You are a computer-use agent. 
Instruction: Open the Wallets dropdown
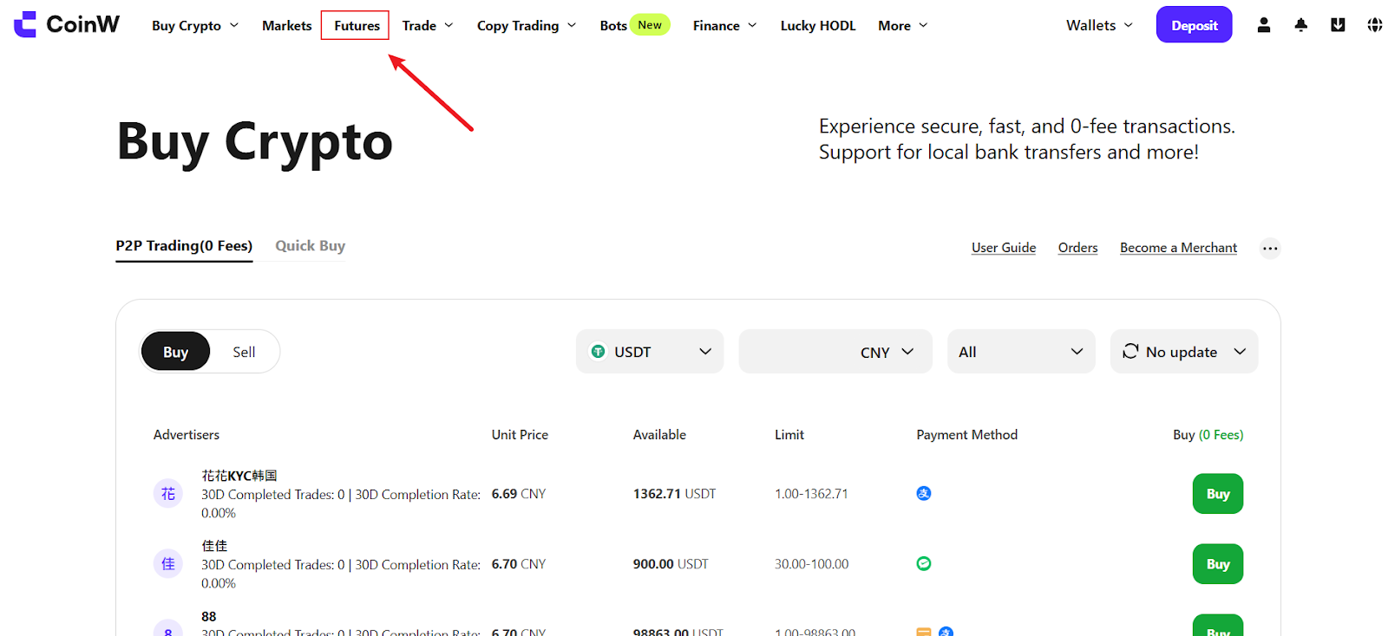(x=1099, y=26)
